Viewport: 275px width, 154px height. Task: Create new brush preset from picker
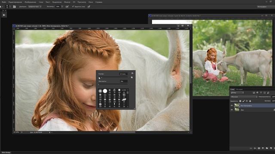click(132, 77)
